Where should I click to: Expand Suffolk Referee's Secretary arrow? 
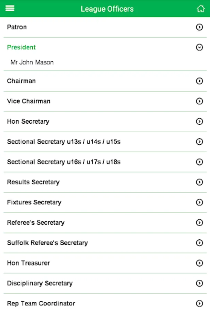click(199, 243)
